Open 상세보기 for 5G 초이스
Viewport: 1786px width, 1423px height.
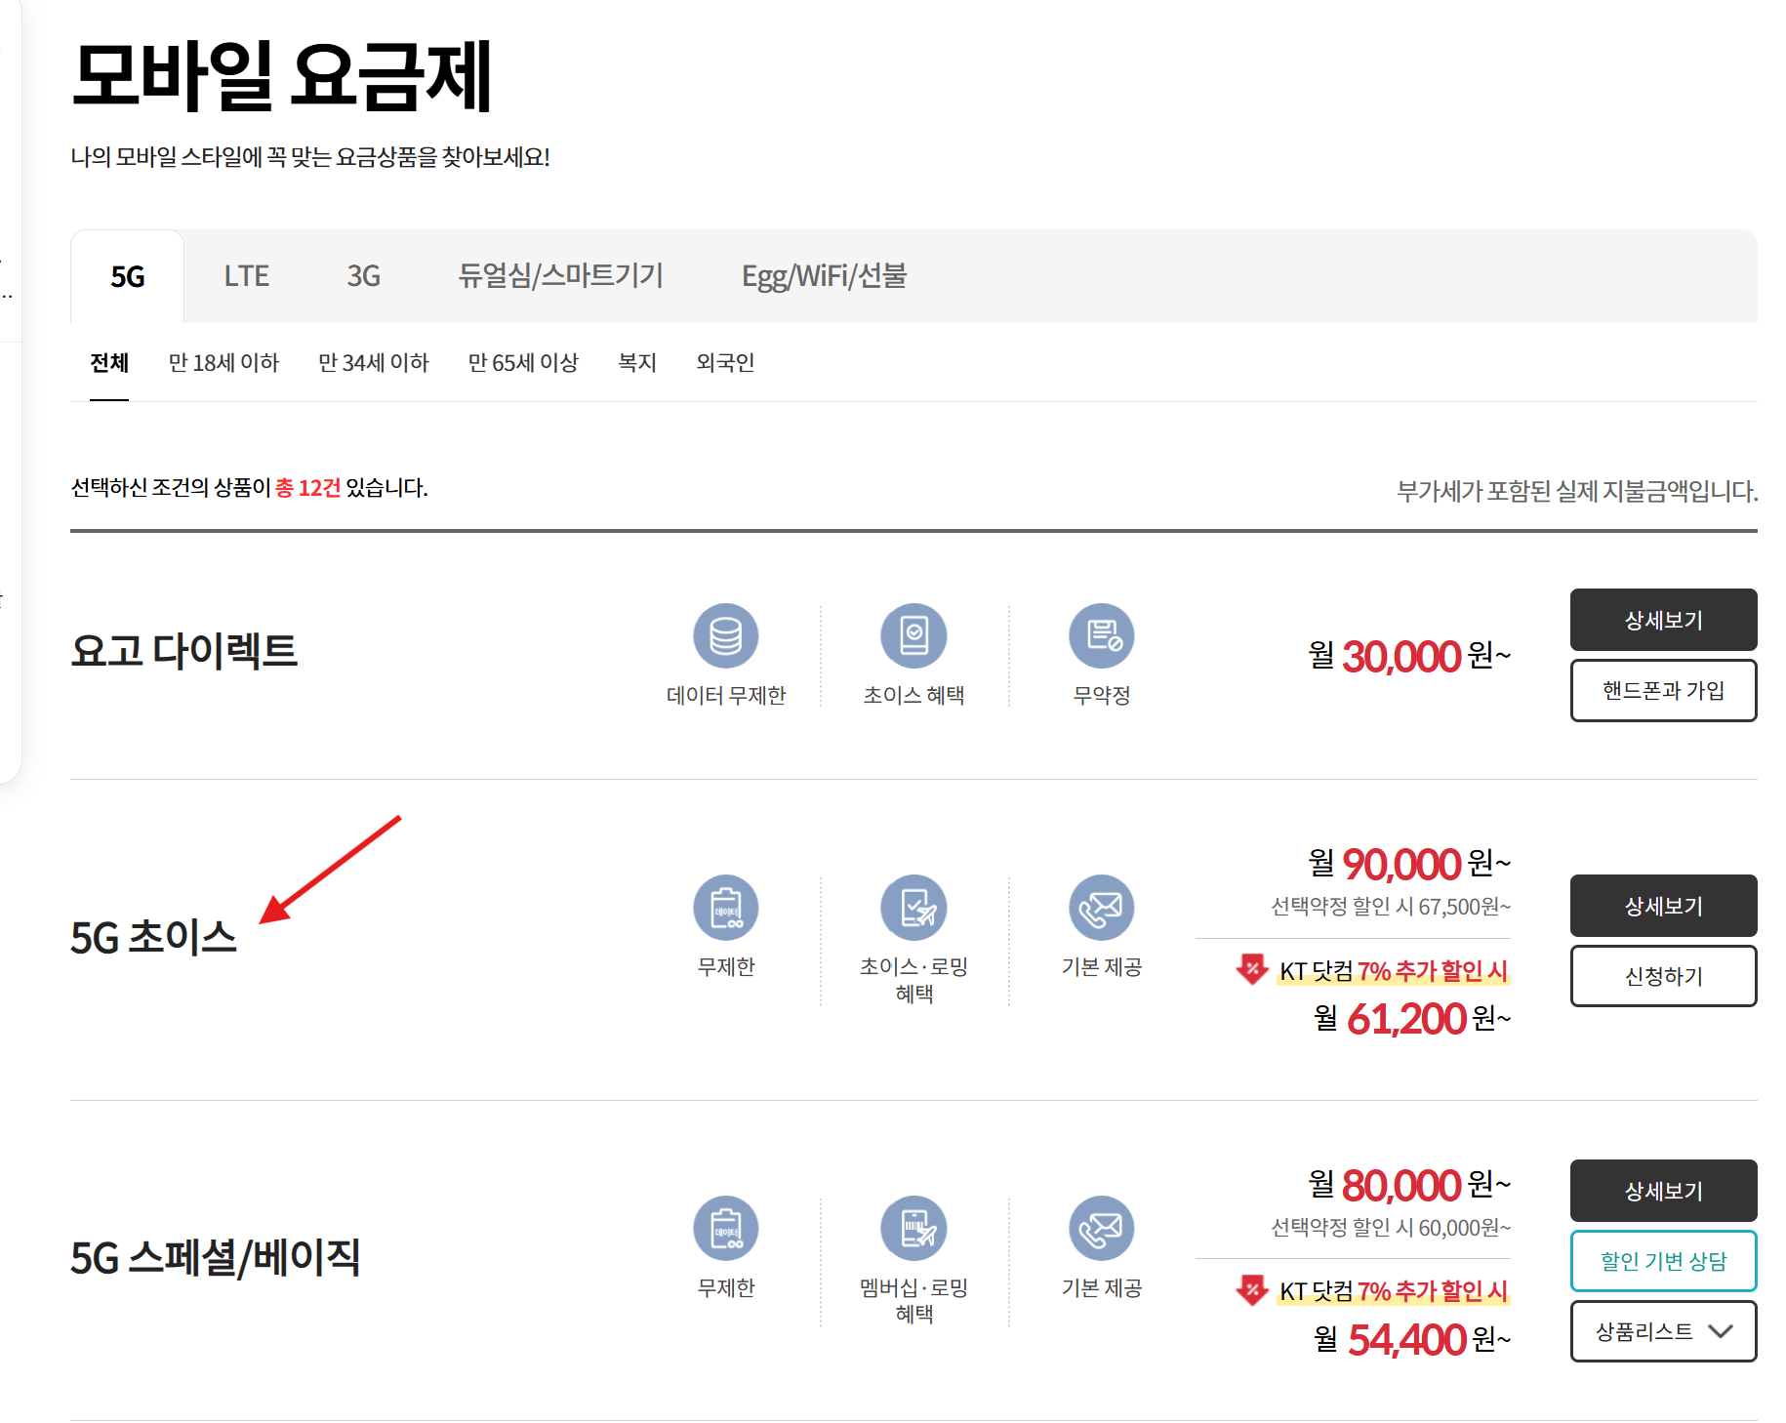(1663, 906)
